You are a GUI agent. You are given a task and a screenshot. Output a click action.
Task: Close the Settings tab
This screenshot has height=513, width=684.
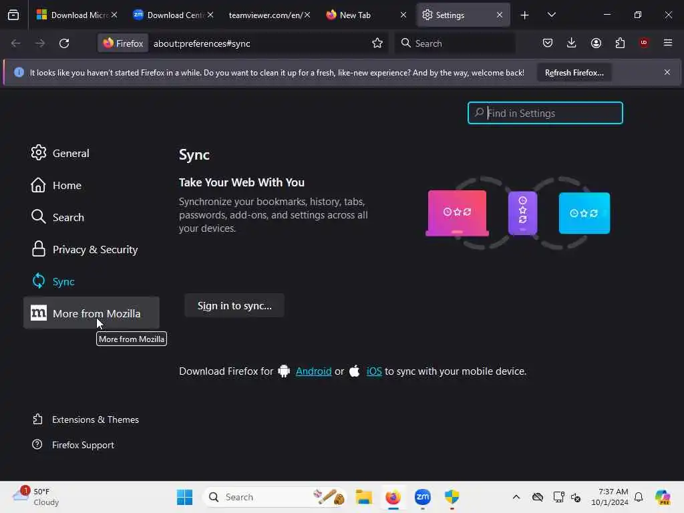pos(500,15)
